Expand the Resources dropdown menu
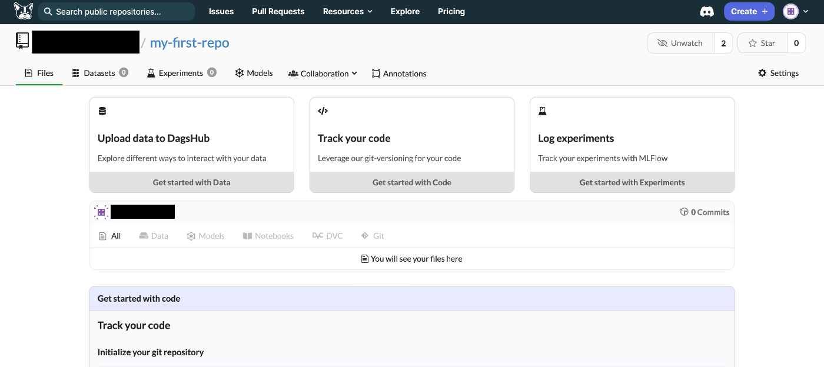Viewport: 824px width, 367px height. [348, 11]
